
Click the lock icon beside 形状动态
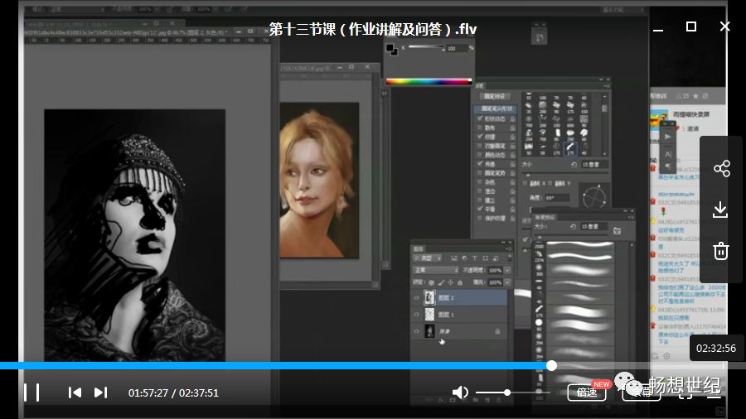512,118
